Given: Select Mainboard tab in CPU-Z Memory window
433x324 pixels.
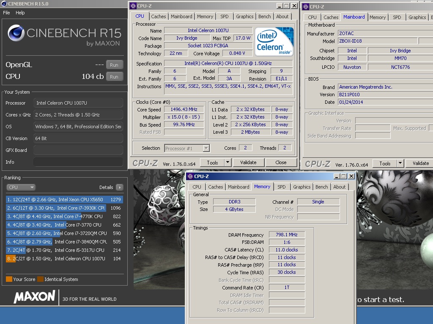Looking at the screenshot, I should [238, 187].
